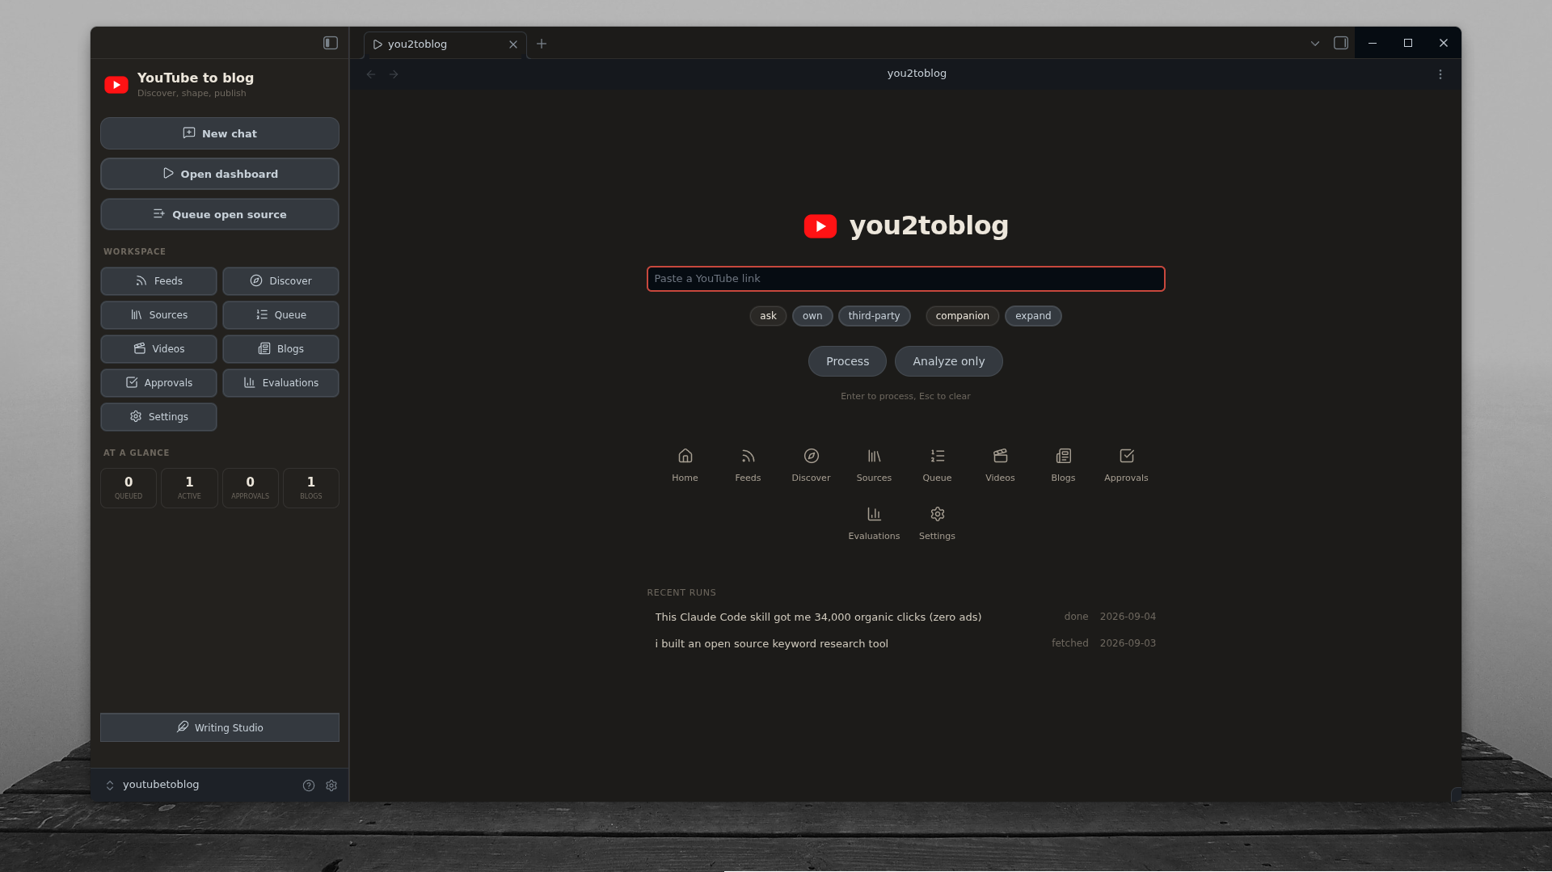Close the you2toblog tab
This screenshot has width=1552, height=872.
513,44
